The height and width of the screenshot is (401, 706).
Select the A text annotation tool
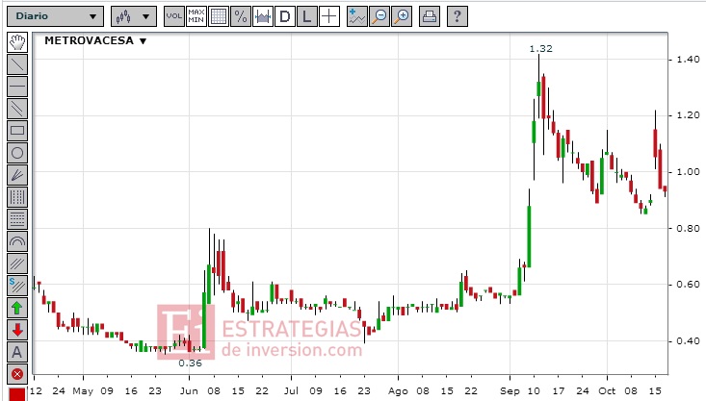(17, 352)
